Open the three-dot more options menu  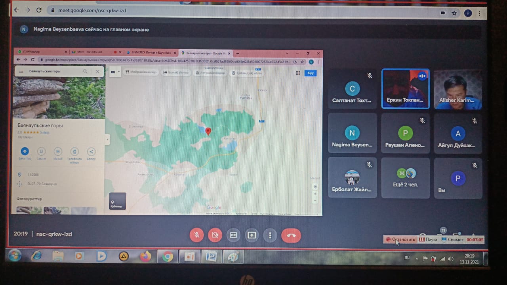pyautogui.click(x=270, y=235)
